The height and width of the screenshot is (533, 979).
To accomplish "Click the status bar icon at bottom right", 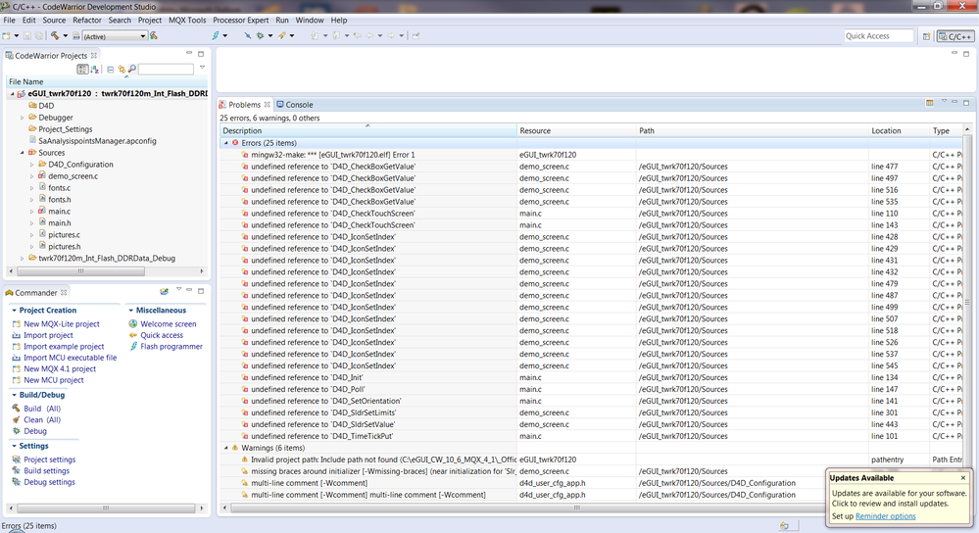I will click(x=784, y=526).
